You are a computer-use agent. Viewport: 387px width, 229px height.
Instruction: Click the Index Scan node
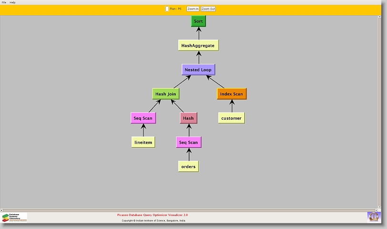click(x=232, y=94)
